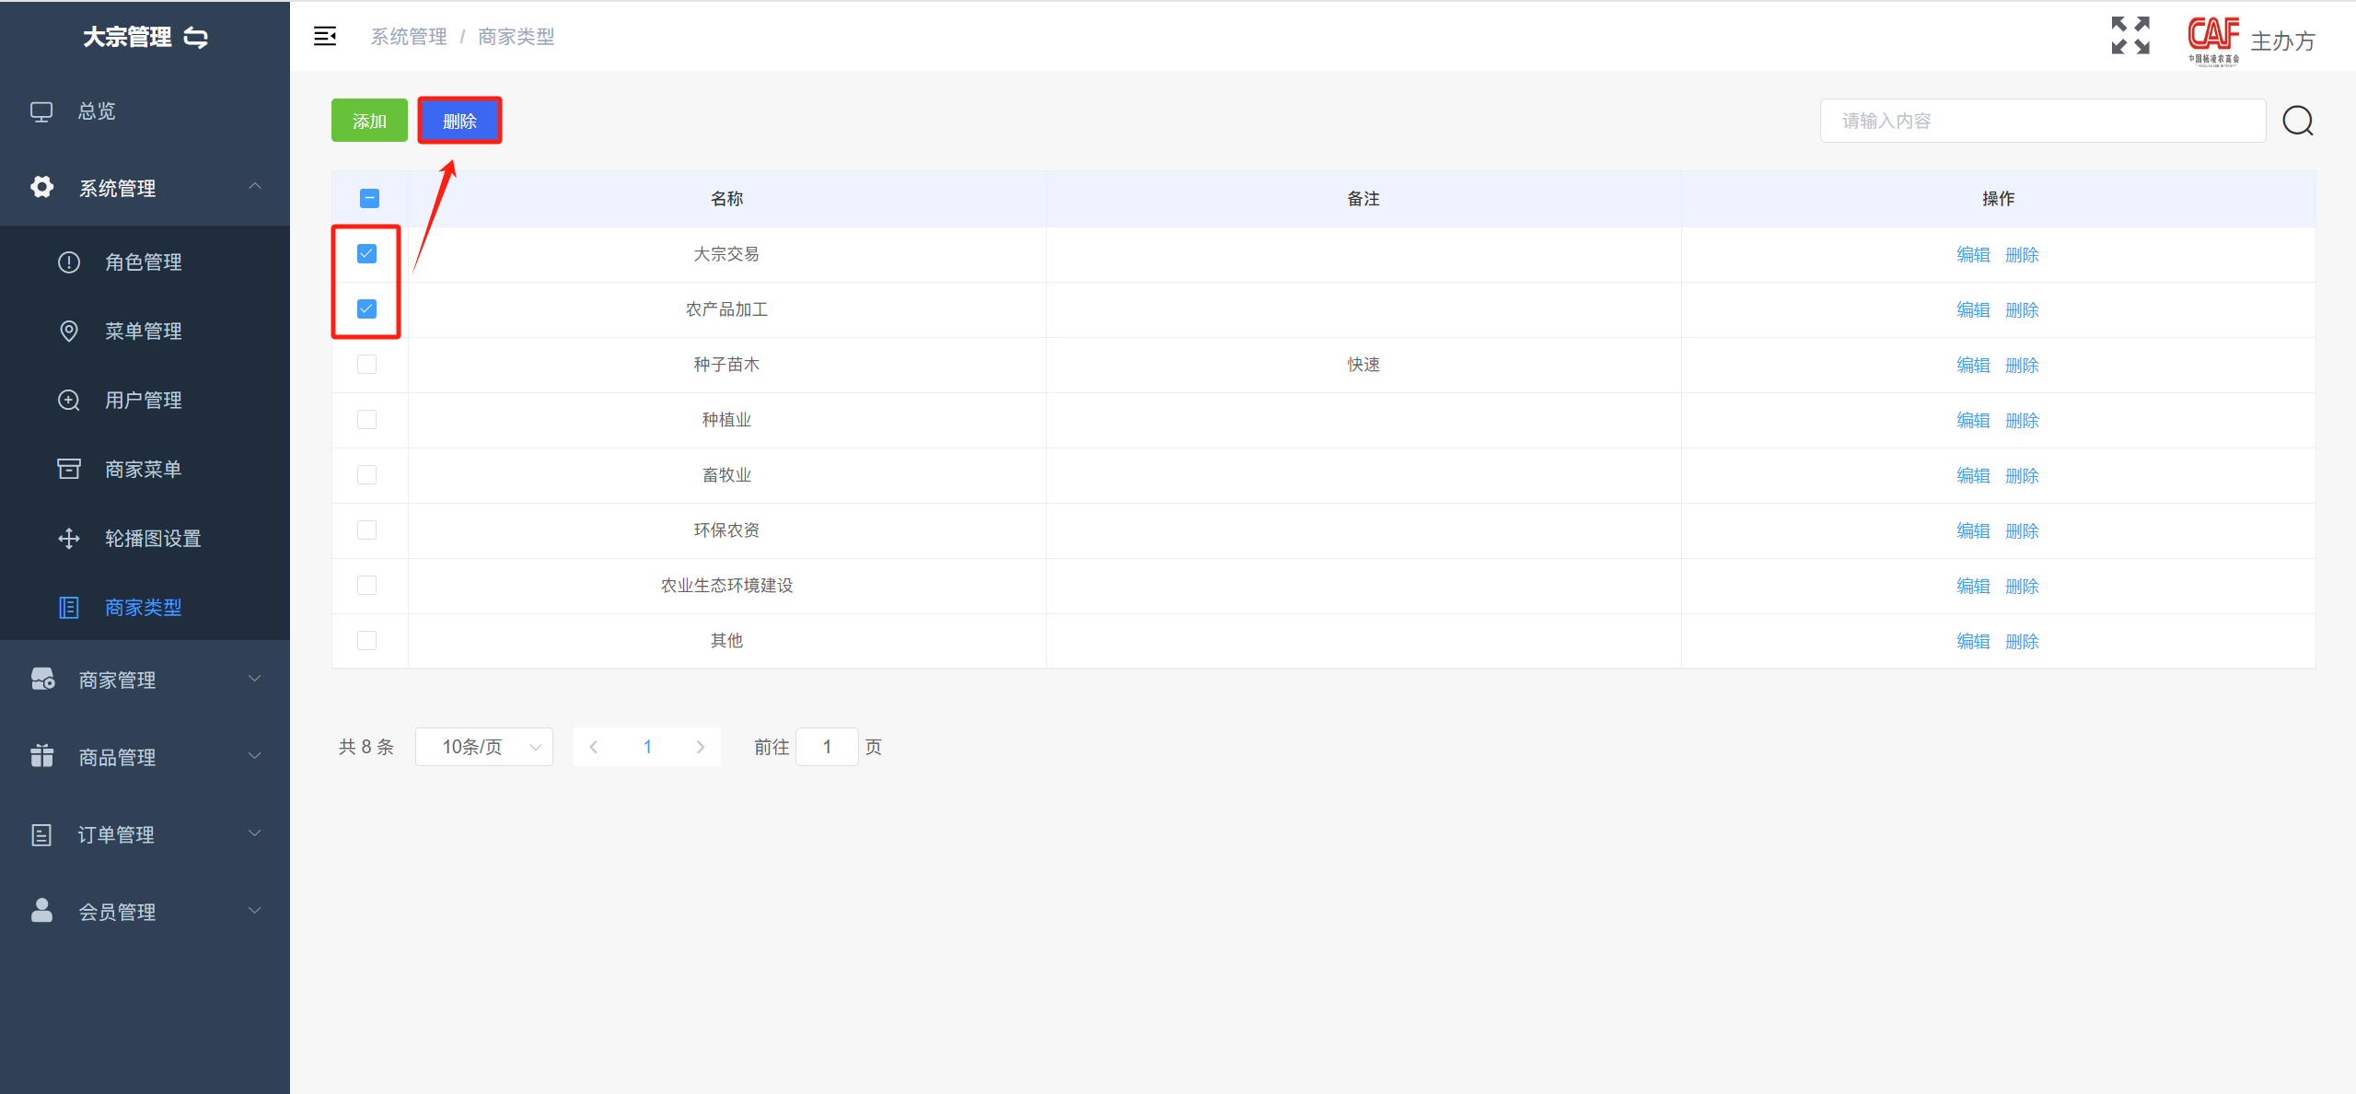The image size is (2356, 1094).
Task: Select page 1 in pagination
Action: [x=647, y=747]
